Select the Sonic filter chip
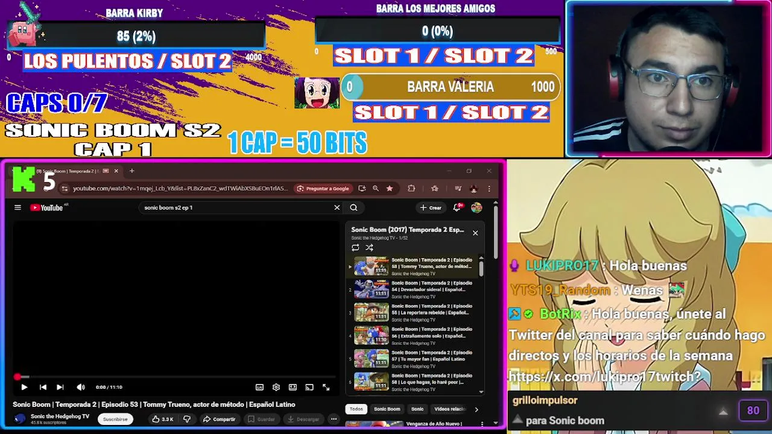Image resolution: width=772 pixels, height=434 pixels. 417,409
